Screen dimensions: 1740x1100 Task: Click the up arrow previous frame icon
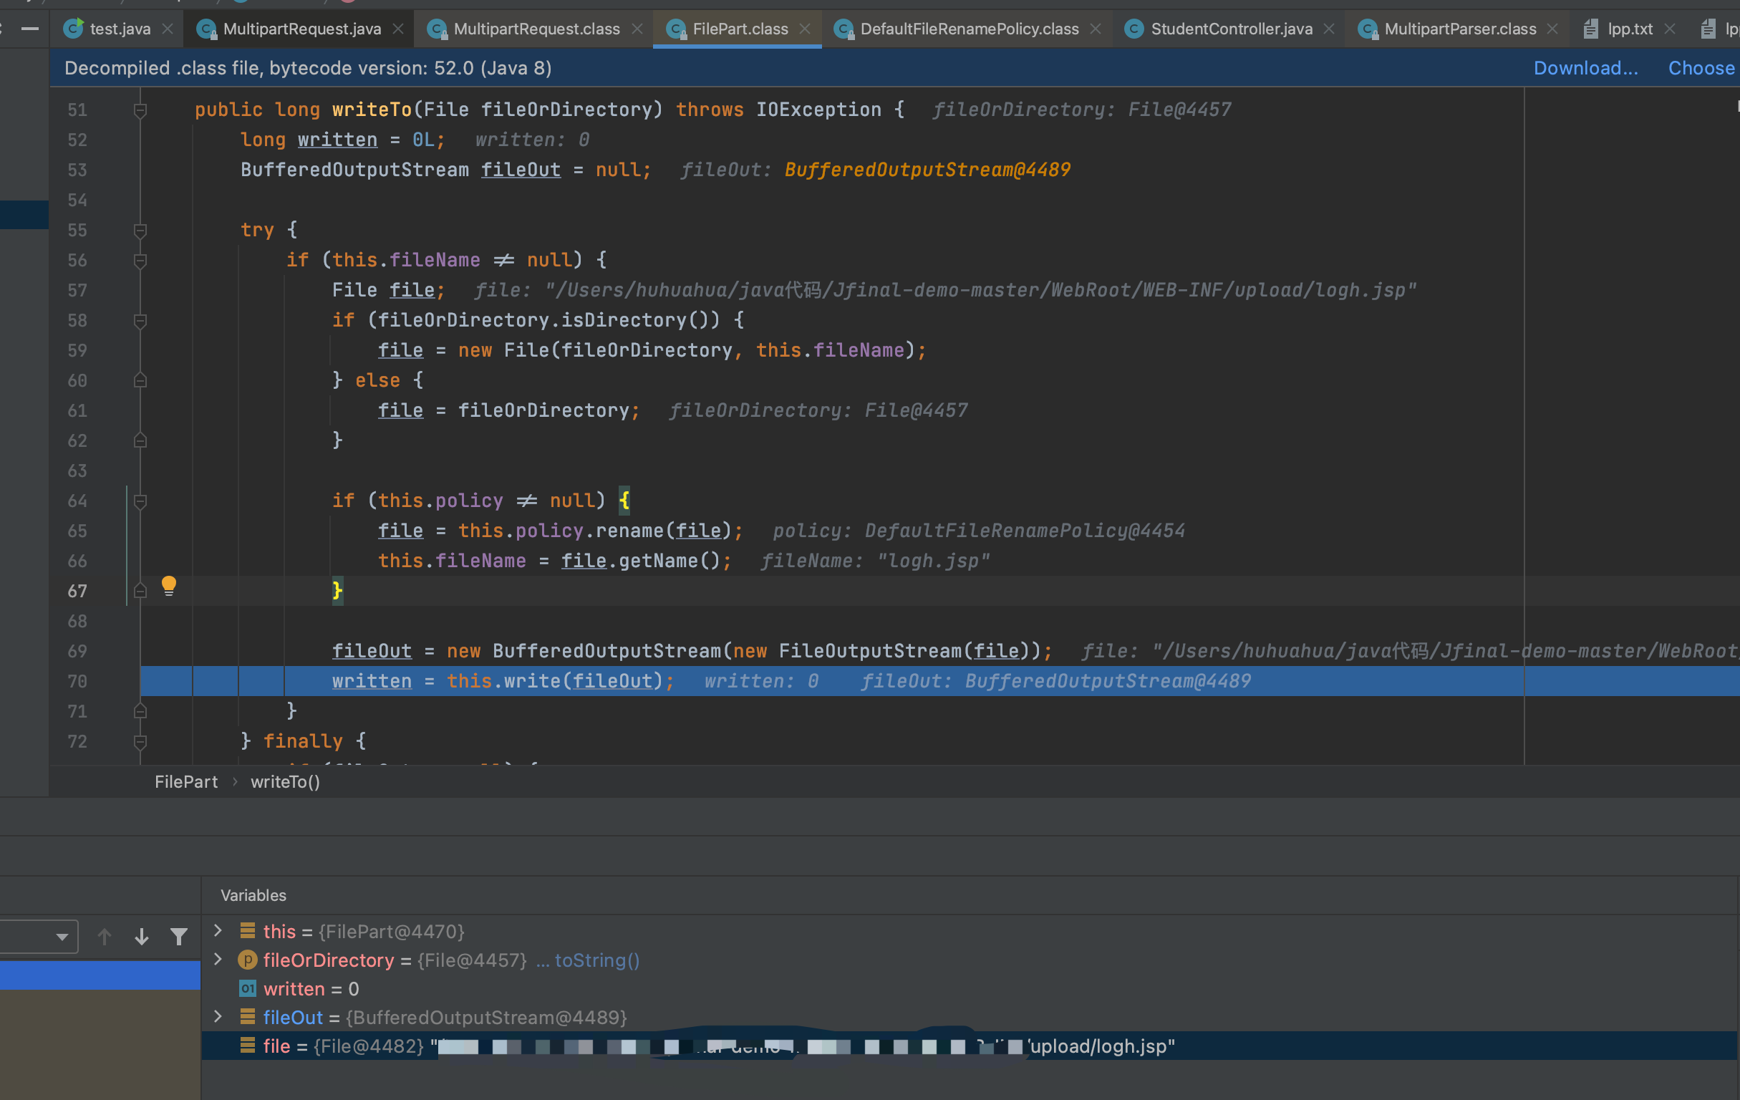coord(104,937)
